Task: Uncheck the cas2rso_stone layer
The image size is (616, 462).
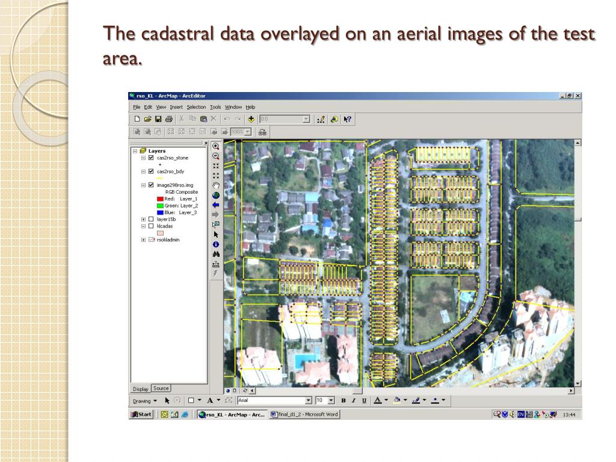Action: pos(151,158)
